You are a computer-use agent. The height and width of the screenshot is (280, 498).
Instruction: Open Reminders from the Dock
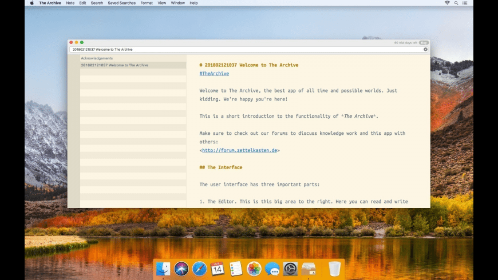tap(236, 269)
